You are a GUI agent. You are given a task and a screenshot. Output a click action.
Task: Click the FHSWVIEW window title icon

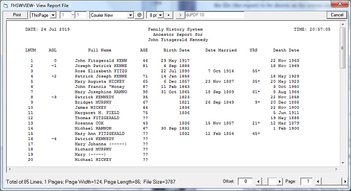click(5, 5)
